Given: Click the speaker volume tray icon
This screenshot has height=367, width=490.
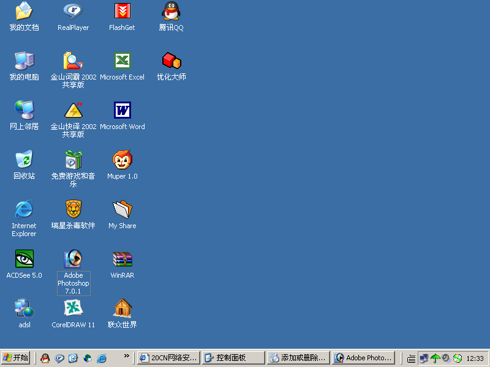Looking at the screenshot, I should point(446,358).
